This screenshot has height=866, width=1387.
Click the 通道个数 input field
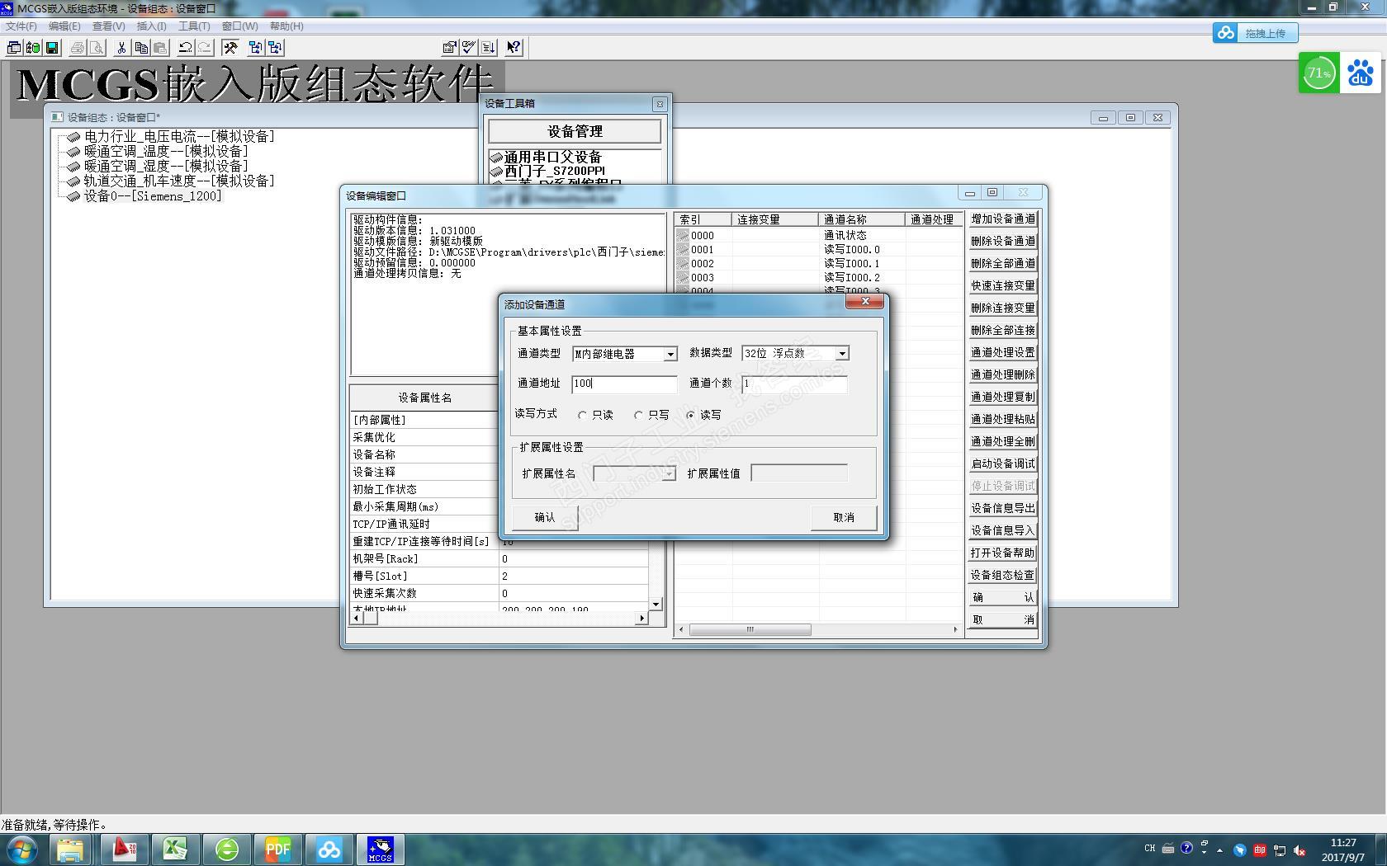coord(794,384)
